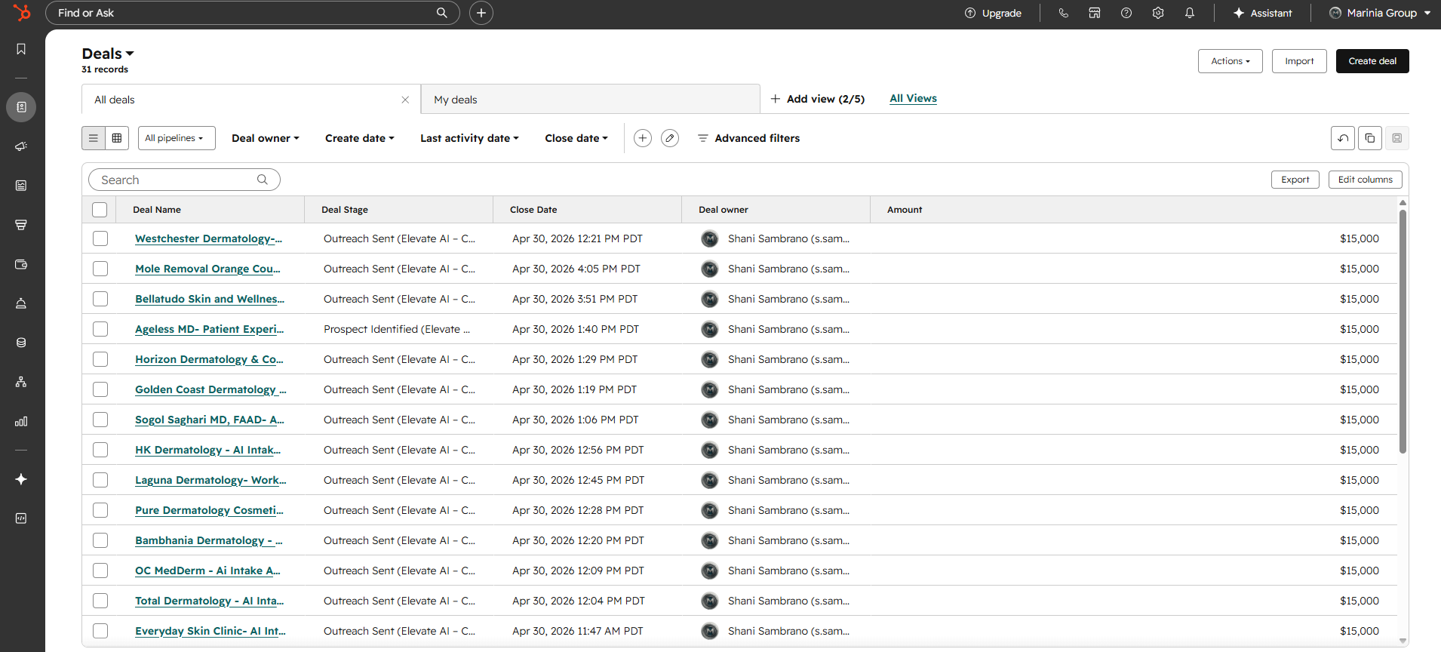
Task: Check the Mole Removal Orange Cou... row checkbox
Action: (x=100, y=269)
